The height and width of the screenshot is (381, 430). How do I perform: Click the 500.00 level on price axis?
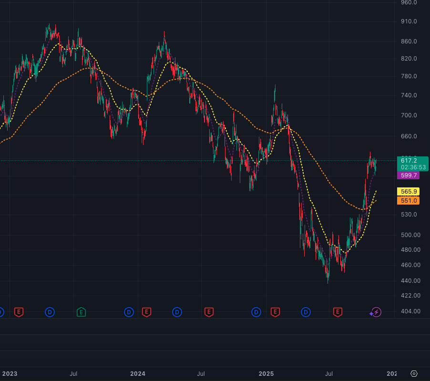click(x=410, y=235)
